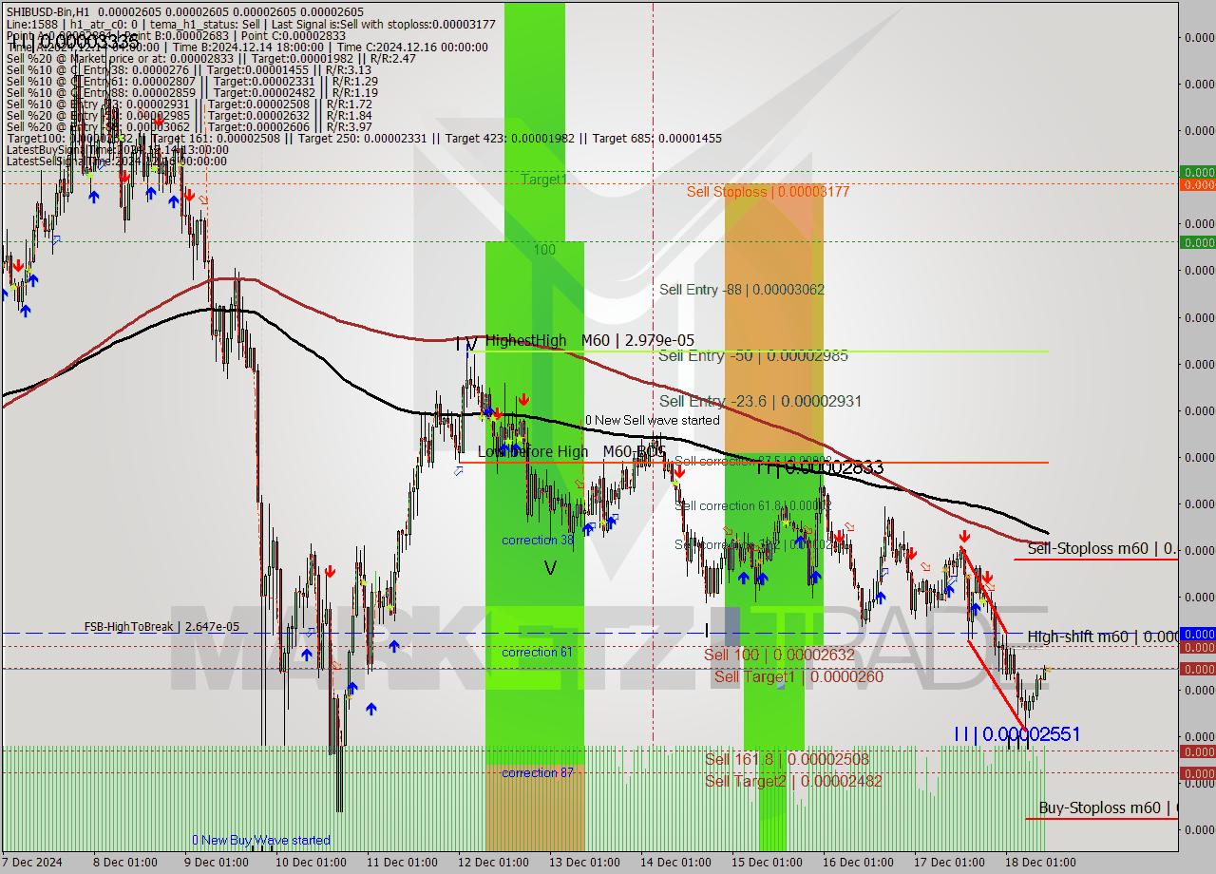Screen dimensions: 1216x874
Task: Select the 'Sell Entry -23.6 | 0.00002931' label
Action: (760, 402)
